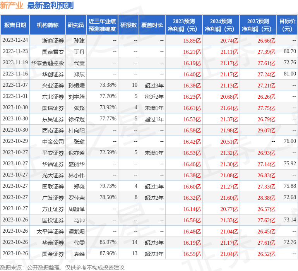The width and height of the screenshot is (298, 271).
Task: Click 东北证券 institution name
Action: pyautogui.click(x=53, y=97)
